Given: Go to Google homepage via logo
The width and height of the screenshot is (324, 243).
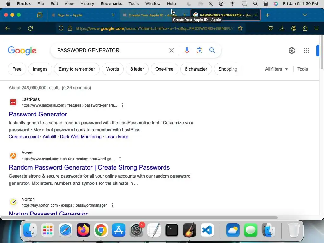Looking at the screenshot, I should 22,51.
